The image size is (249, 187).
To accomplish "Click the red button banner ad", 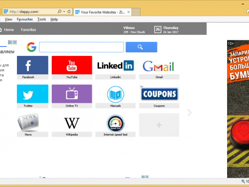I will point(238,109).
